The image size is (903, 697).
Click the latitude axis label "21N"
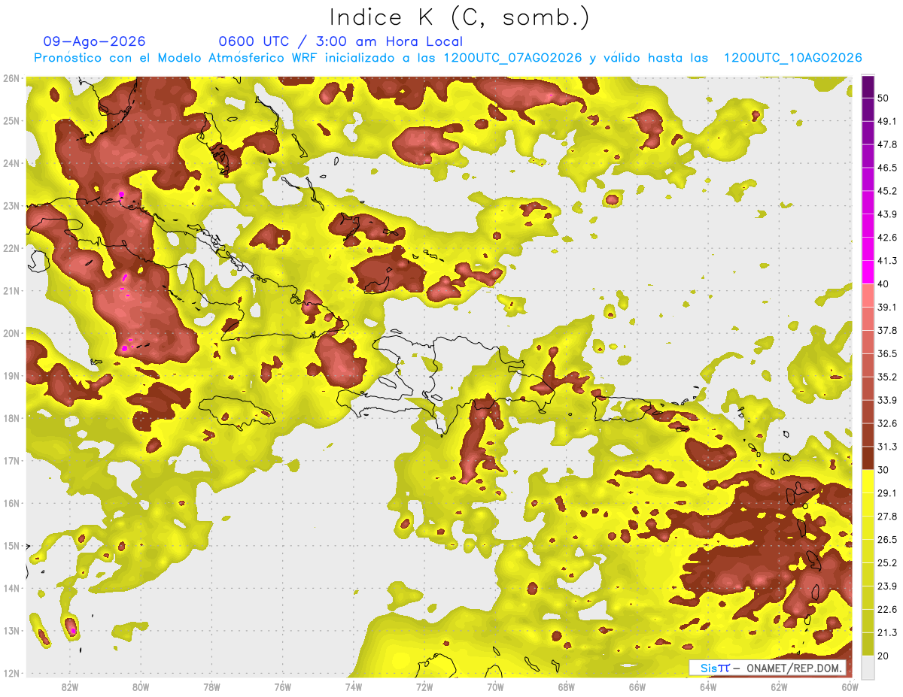pos(11,290)
